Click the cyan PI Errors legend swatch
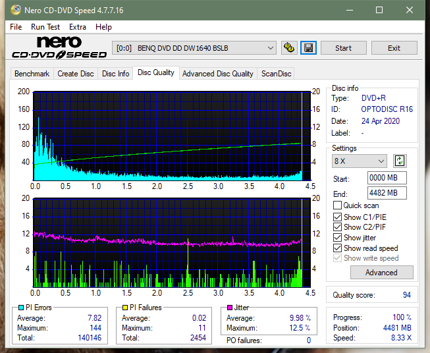This screenshot has width=430, height=353. click(x=21, y=308)
